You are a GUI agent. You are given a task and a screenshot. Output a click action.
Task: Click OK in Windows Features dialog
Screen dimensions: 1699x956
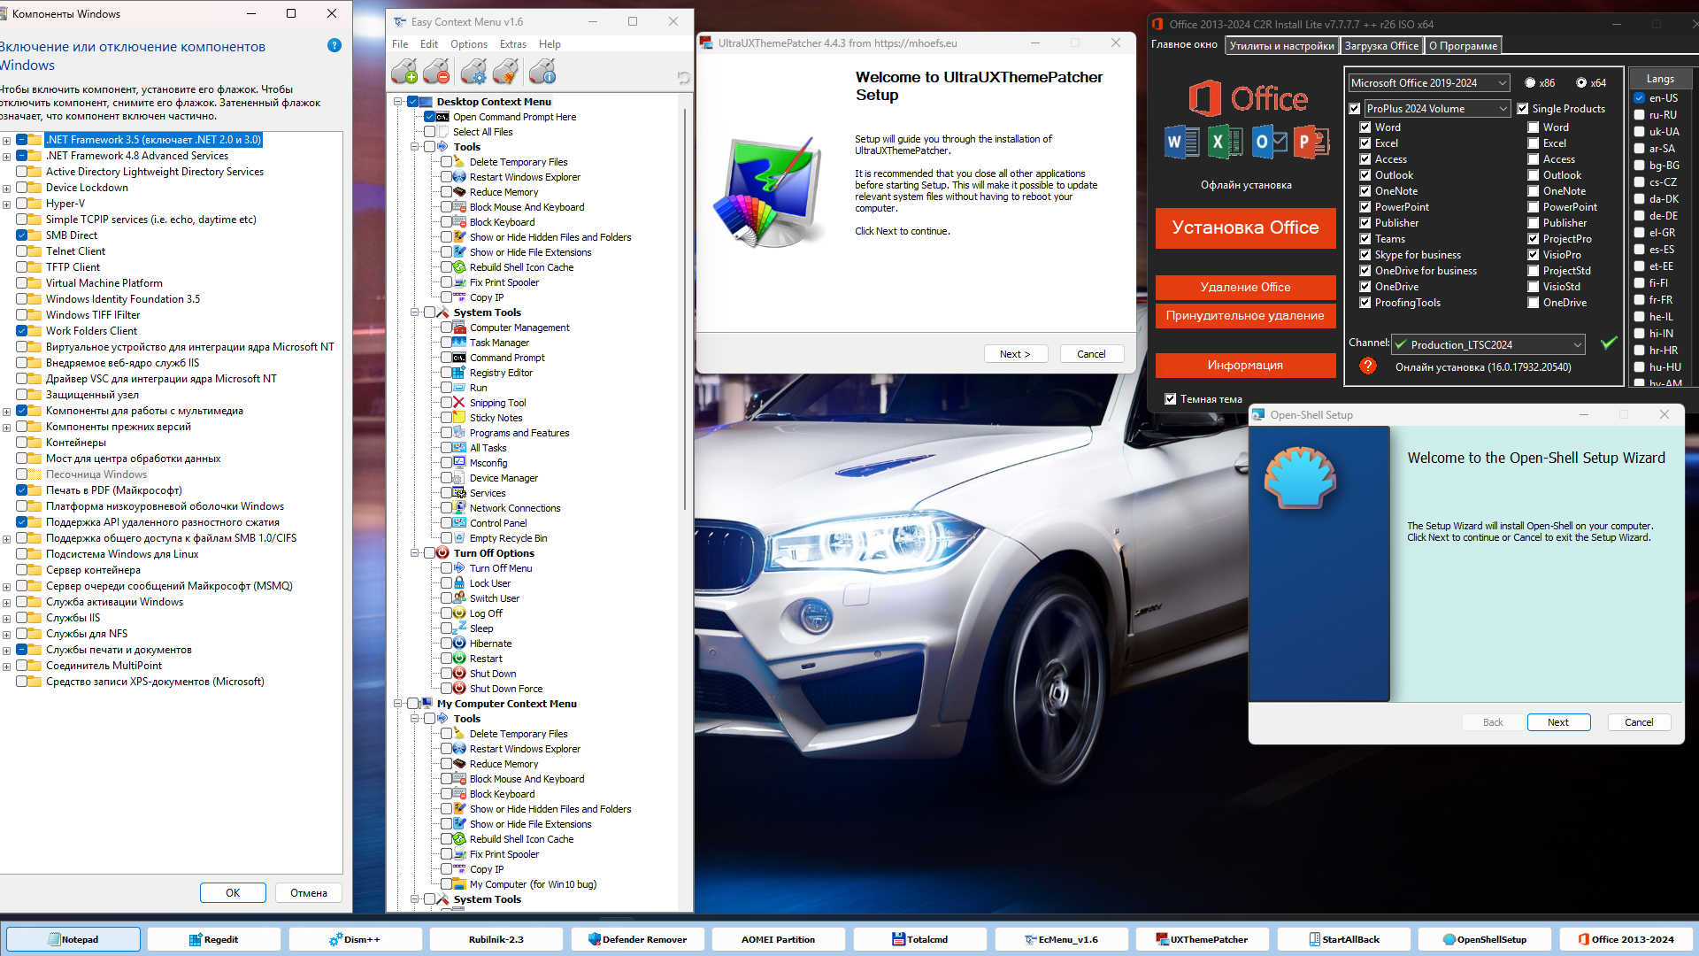233,893
